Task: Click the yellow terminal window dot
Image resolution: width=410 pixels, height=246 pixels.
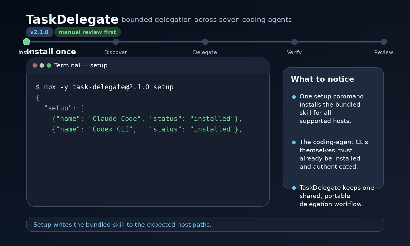Action: click(42, 65)
